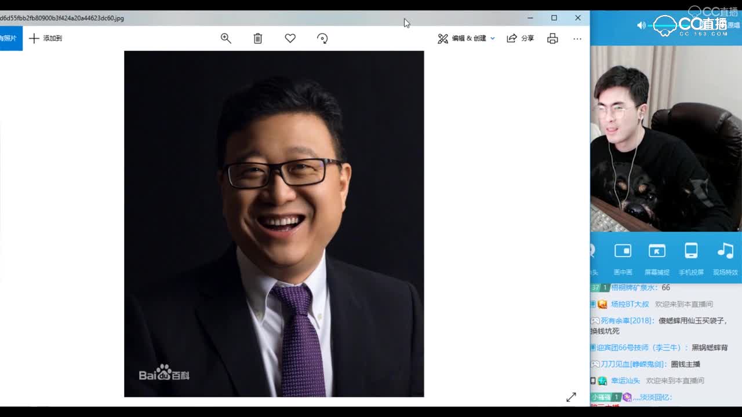
Task: Select the 屏幕捕捉 screen capture icon
Action: pos(657,255)
